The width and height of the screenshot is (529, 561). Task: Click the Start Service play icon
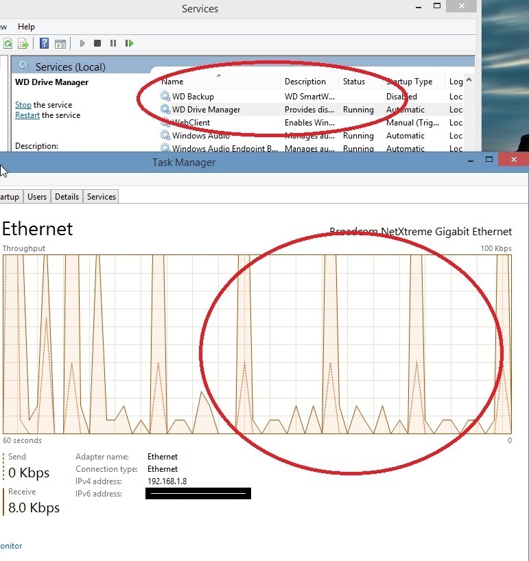(82, 43)
